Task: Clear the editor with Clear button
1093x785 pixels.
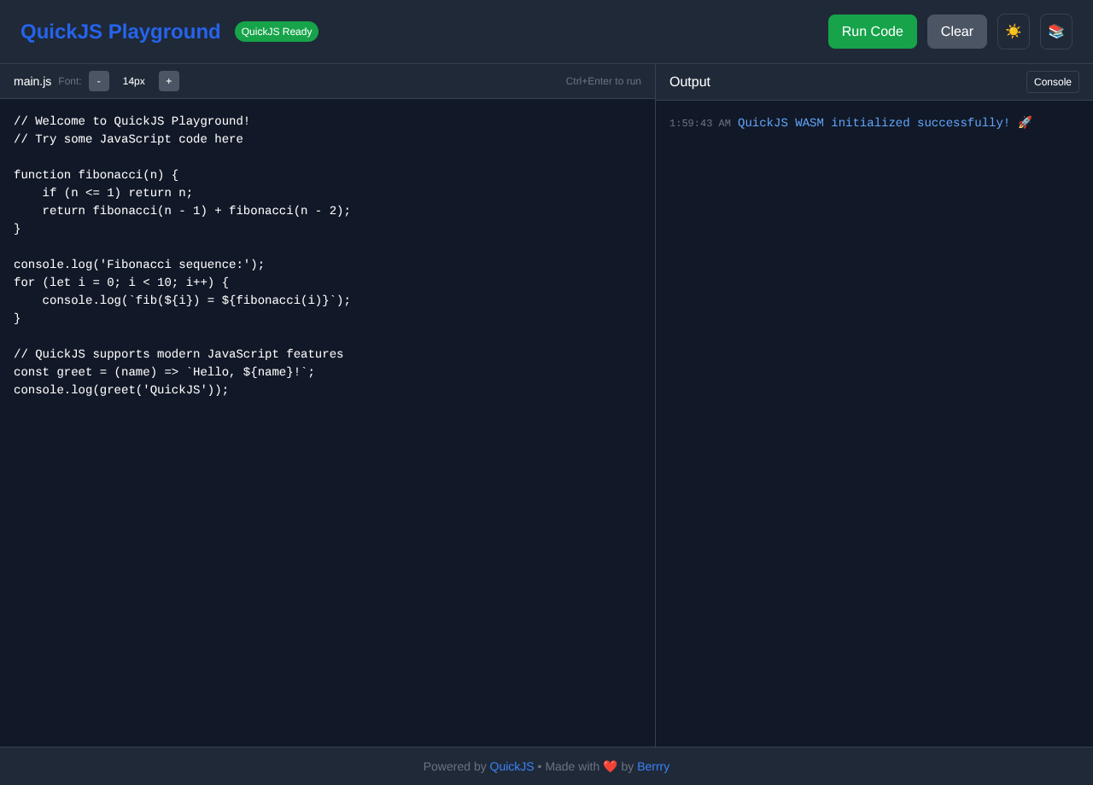Action: click(x=956, y=31)
